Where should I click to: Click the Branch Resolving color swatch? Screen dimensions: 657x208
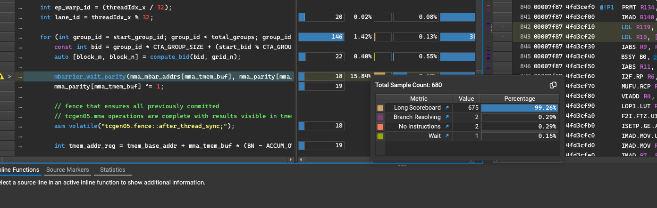tap(380, 117)
